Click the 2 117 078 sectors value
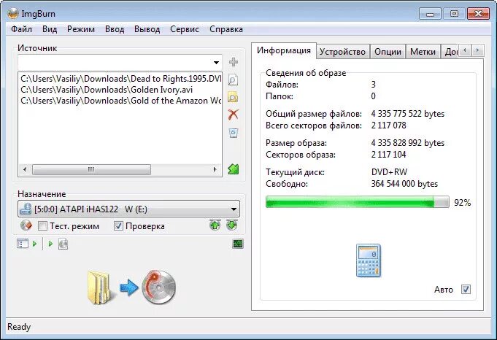Image resolution: width=497 pixels, height=340 pixels. (388, 125)
